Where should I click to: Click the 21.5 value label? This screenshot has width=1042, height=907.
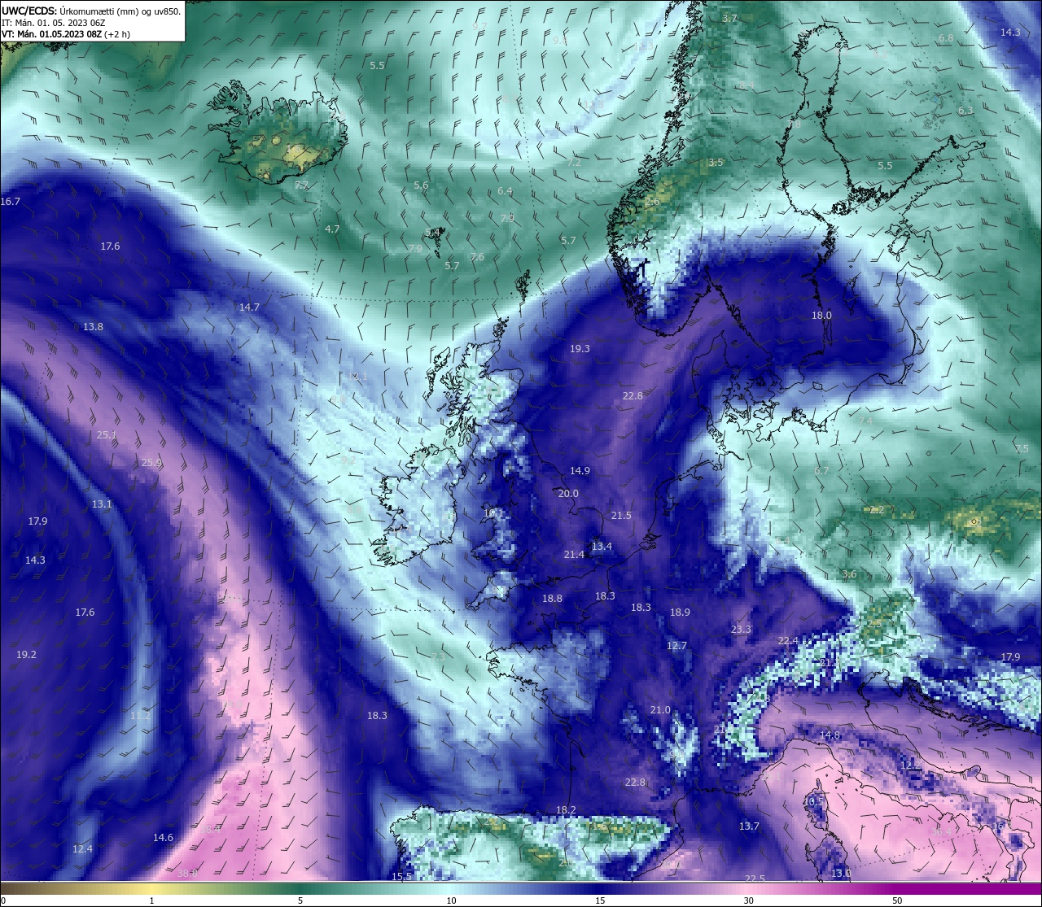point(621,515)
